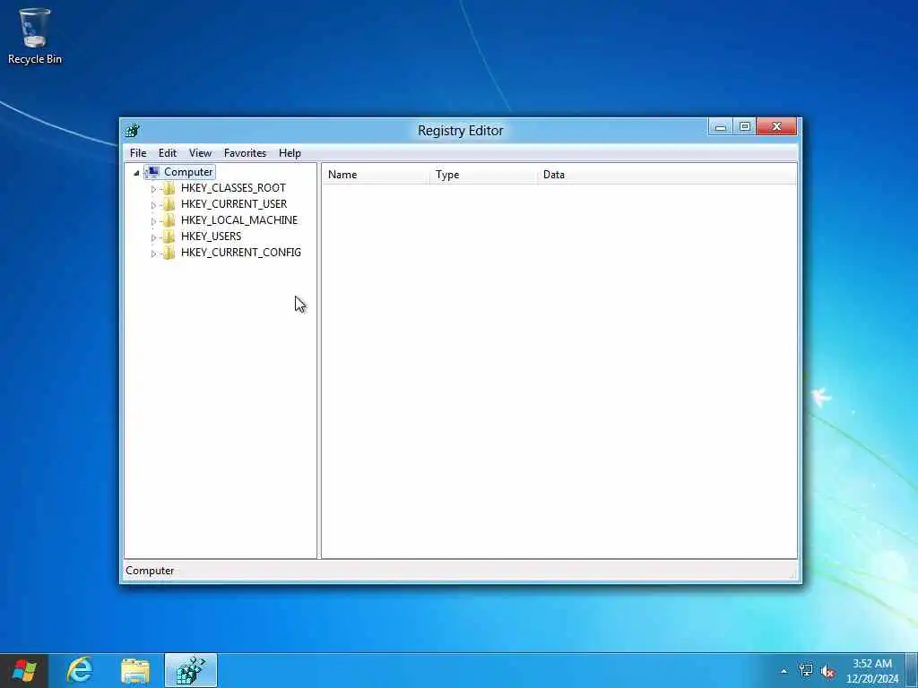
Task: Open the muted volume tray icon
Action: (x=827, y=671)
